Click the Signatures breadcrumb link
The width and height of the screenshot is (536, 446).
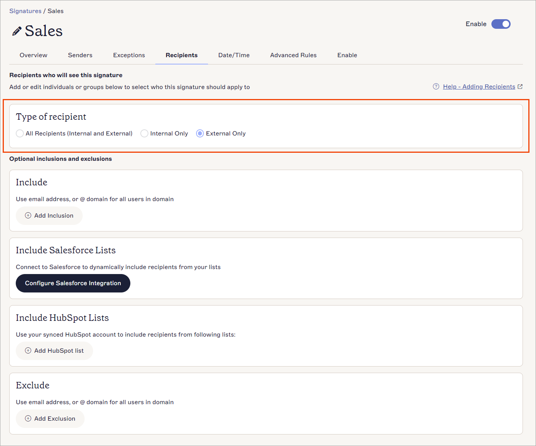tap(25, 11)
